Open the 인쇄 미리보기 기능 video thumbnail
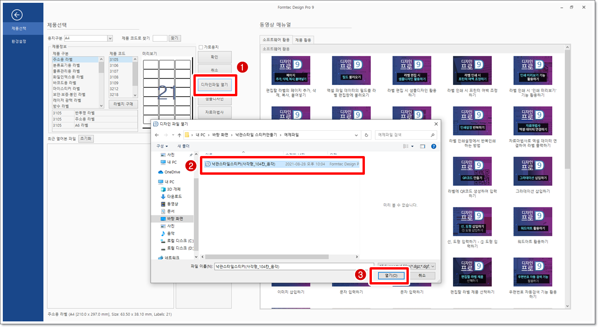The height and width of the screenshot is (327, 598). click(532, 70)
